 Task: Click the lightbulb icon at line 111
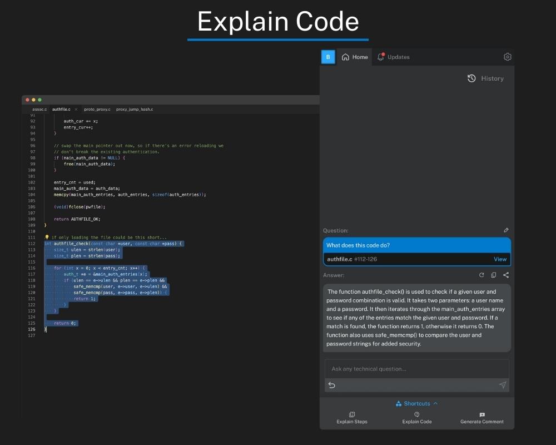47,237
